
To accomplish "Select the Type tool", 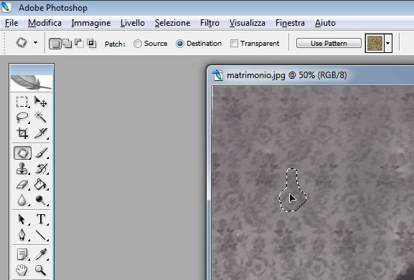I will [41, 219].
